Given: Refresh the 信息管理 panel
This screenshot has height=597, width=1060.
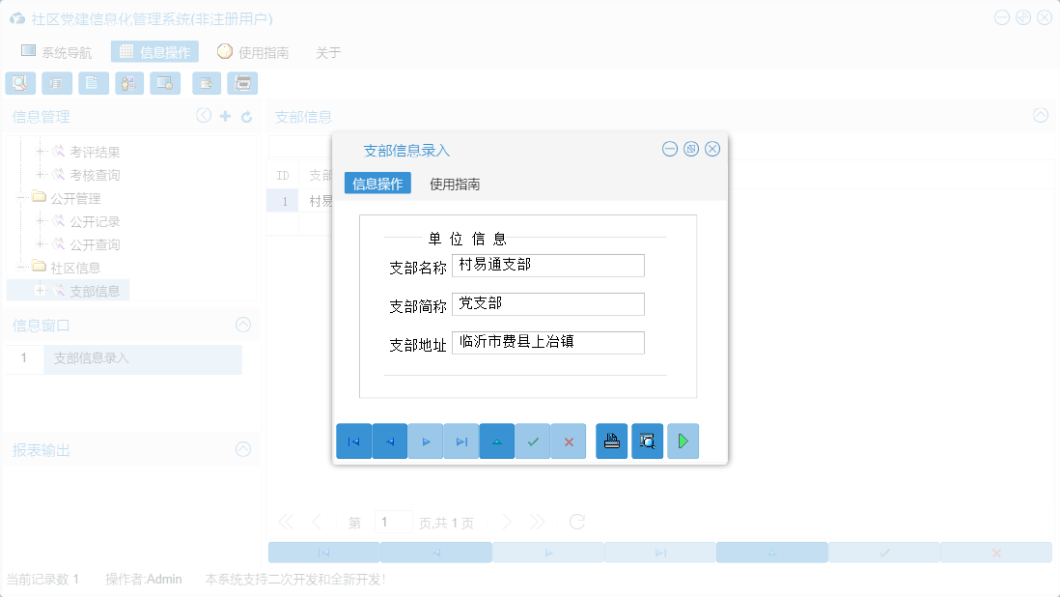Looking at the screenshot, I should pos(244,115).
